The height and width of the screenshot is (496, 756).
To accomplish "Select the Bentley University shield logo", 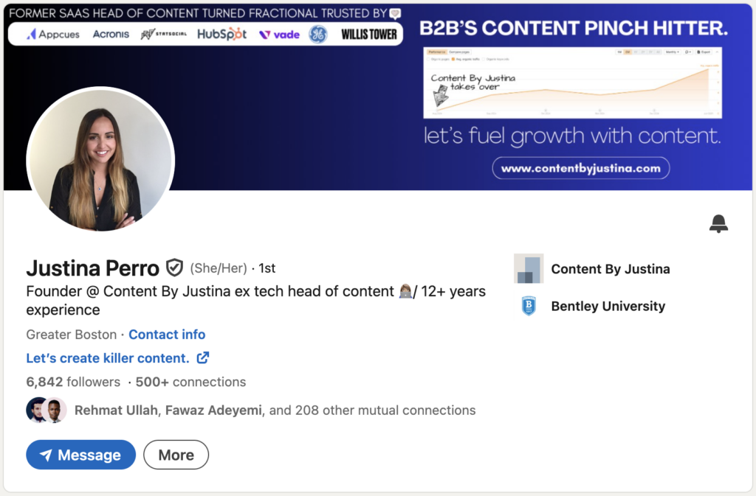I will pyautogui.click(x=529, y=306).
